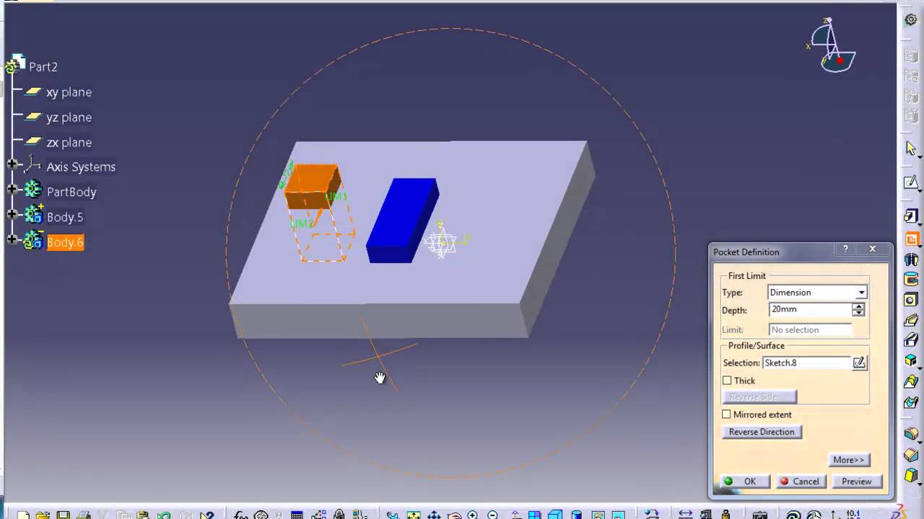
Task: Click the Edge Fillet tool icon
Action: click(911, 434)
